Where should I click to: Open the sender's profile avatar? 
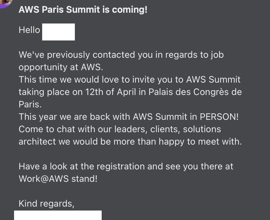tap(5, 3)
